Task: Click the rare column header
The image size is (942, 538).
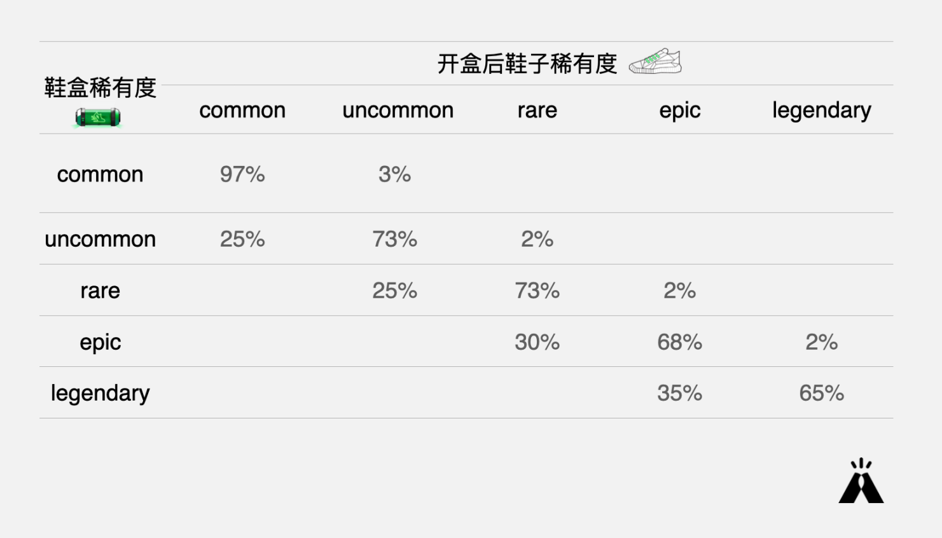Action: [x=537, y=111]
